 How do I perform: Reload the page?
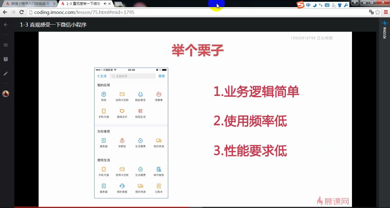(21, 12)
